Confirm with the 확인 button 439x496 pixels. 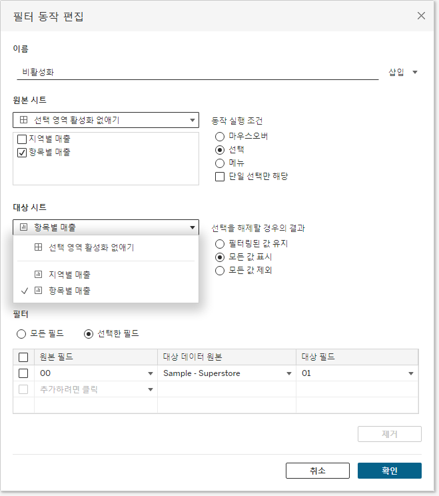click(x=390, y=471)
